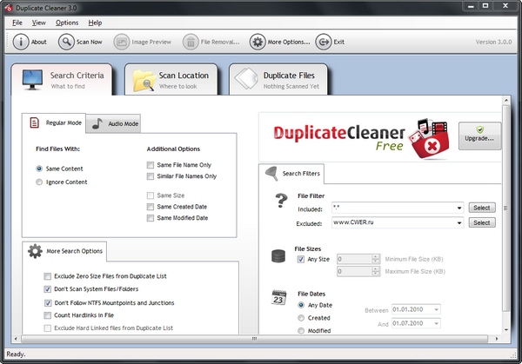Start a scan with Scan Now
The height and width of the screenshot is (364, 522).
(67, 42)
